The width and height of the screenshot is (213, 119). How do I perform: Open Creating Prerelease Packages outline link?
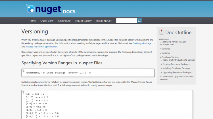point(176,64)
